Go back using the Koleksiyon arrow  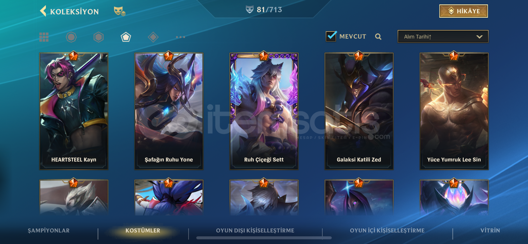(x=43, y=11)
